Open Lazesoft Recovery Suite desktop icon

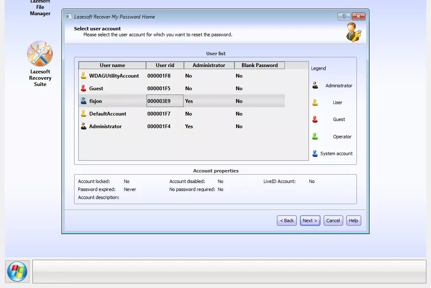point(40,64)
